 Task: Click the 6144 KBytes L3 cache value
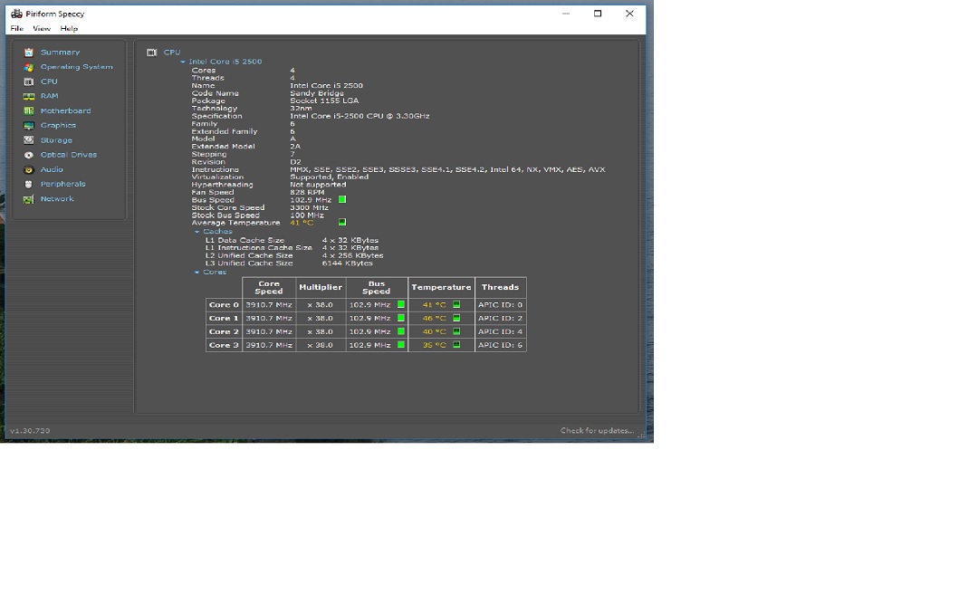[x=348, y=263]
